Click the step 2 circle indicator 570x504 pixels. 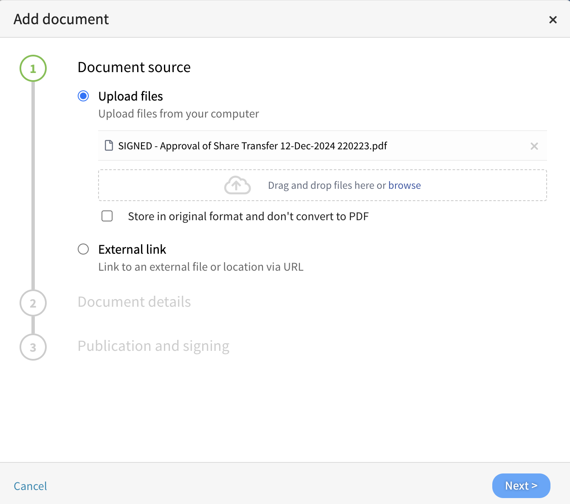[33, 303]
